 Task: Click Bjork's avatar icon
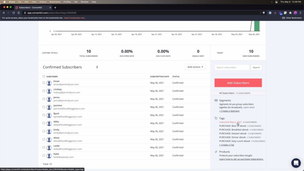49,115
